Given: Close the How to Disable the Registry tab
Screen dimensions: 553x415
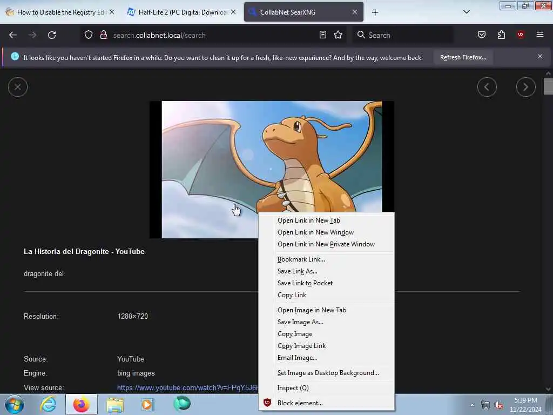Looking at the screenshot, I should pos(112,12).
